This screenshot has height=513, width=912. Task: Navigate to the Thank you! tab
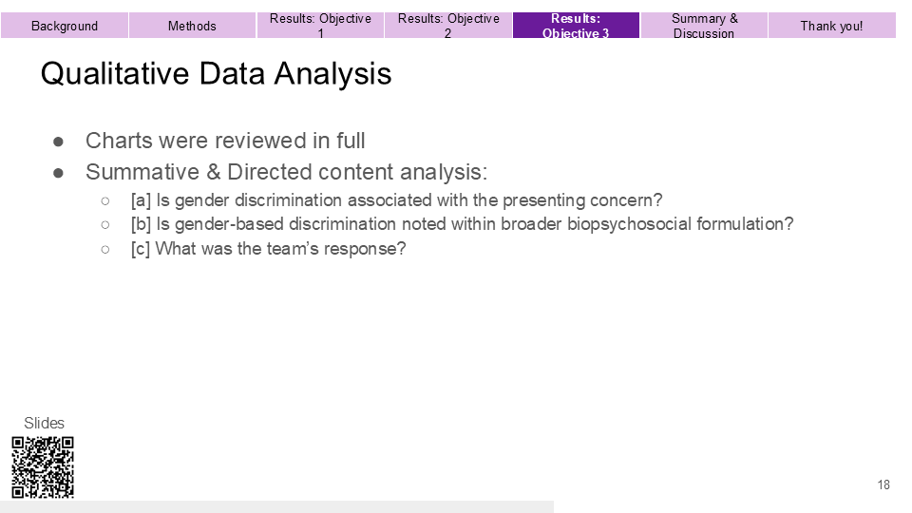coord(832,26)
